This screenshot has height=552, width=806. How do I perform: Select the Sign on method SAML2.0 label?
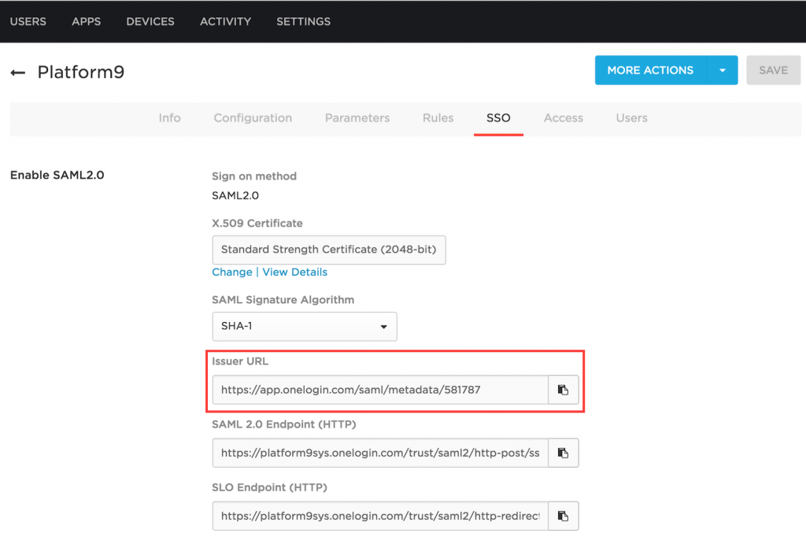235,195
